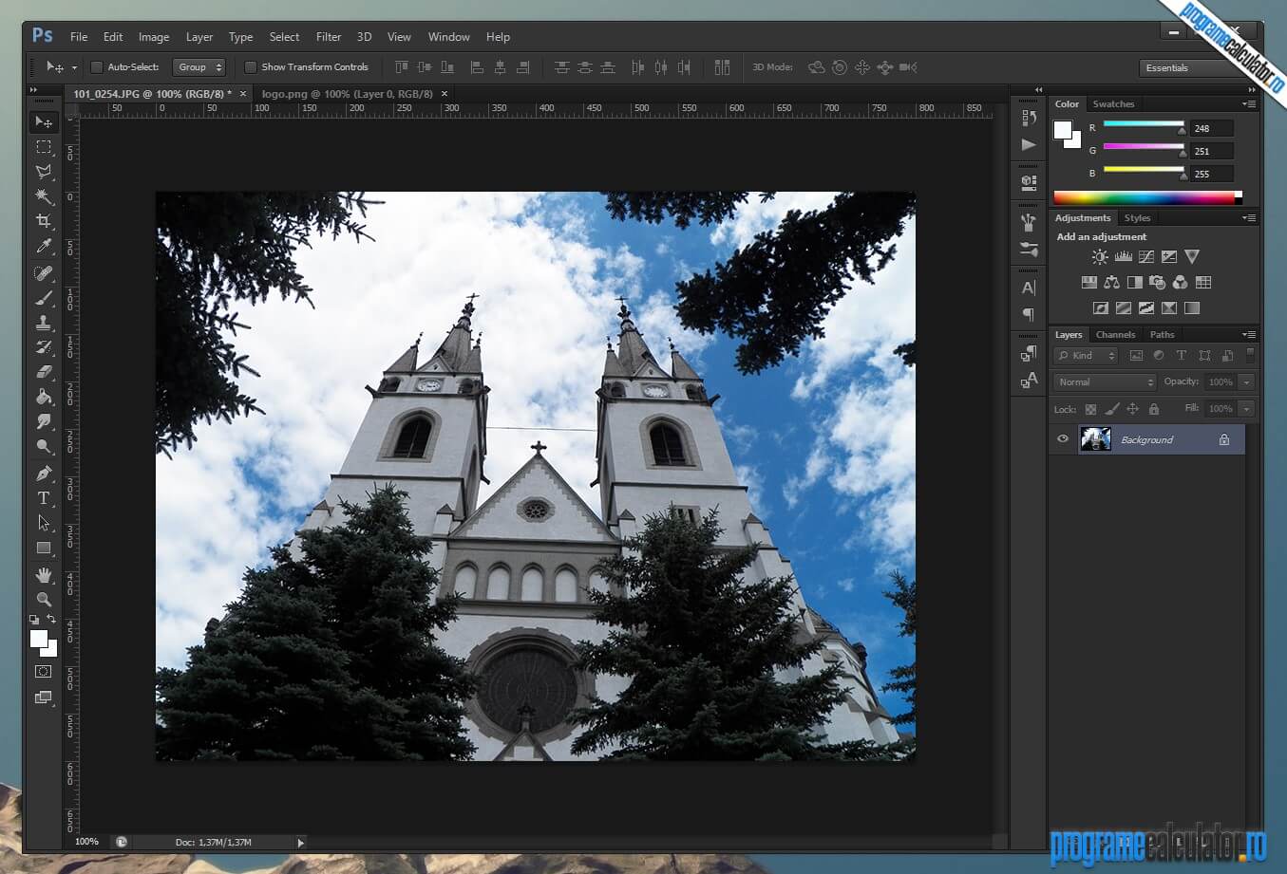This screenshot has height=874, width=1287.
Task: Switch to the Channels panel tab
Action: tap(1115, 335)
